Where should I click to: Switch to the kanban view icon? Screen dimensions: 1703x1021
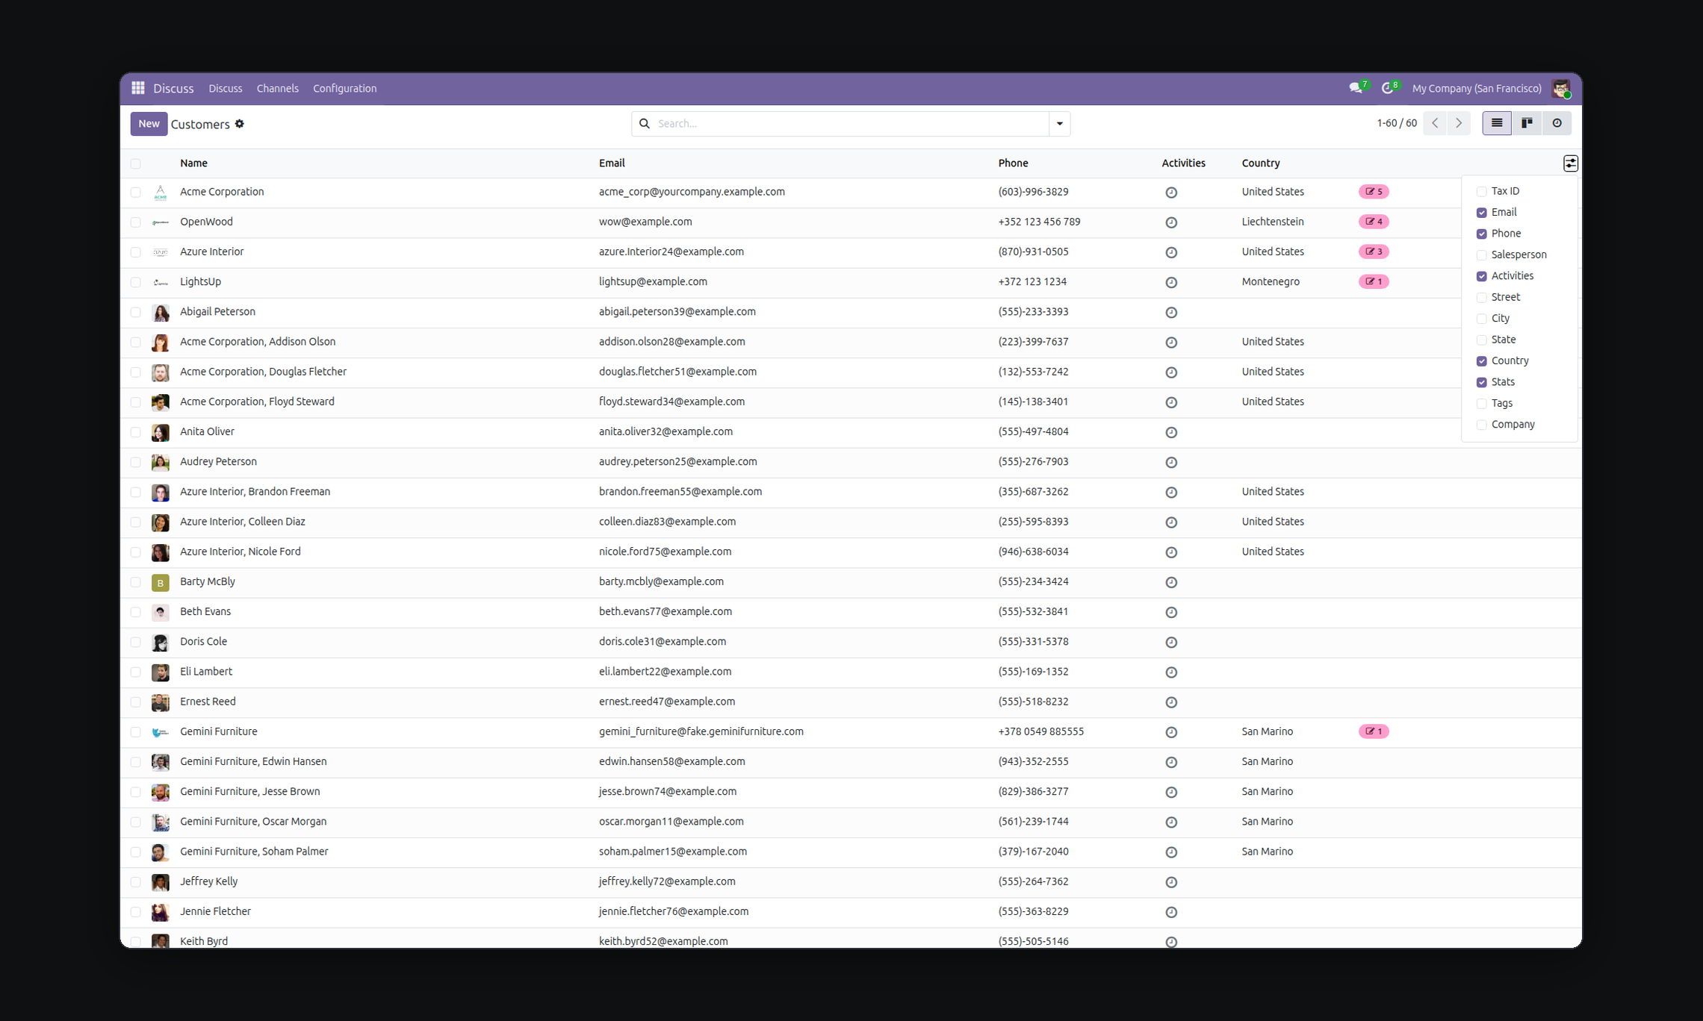point(1527,123)
